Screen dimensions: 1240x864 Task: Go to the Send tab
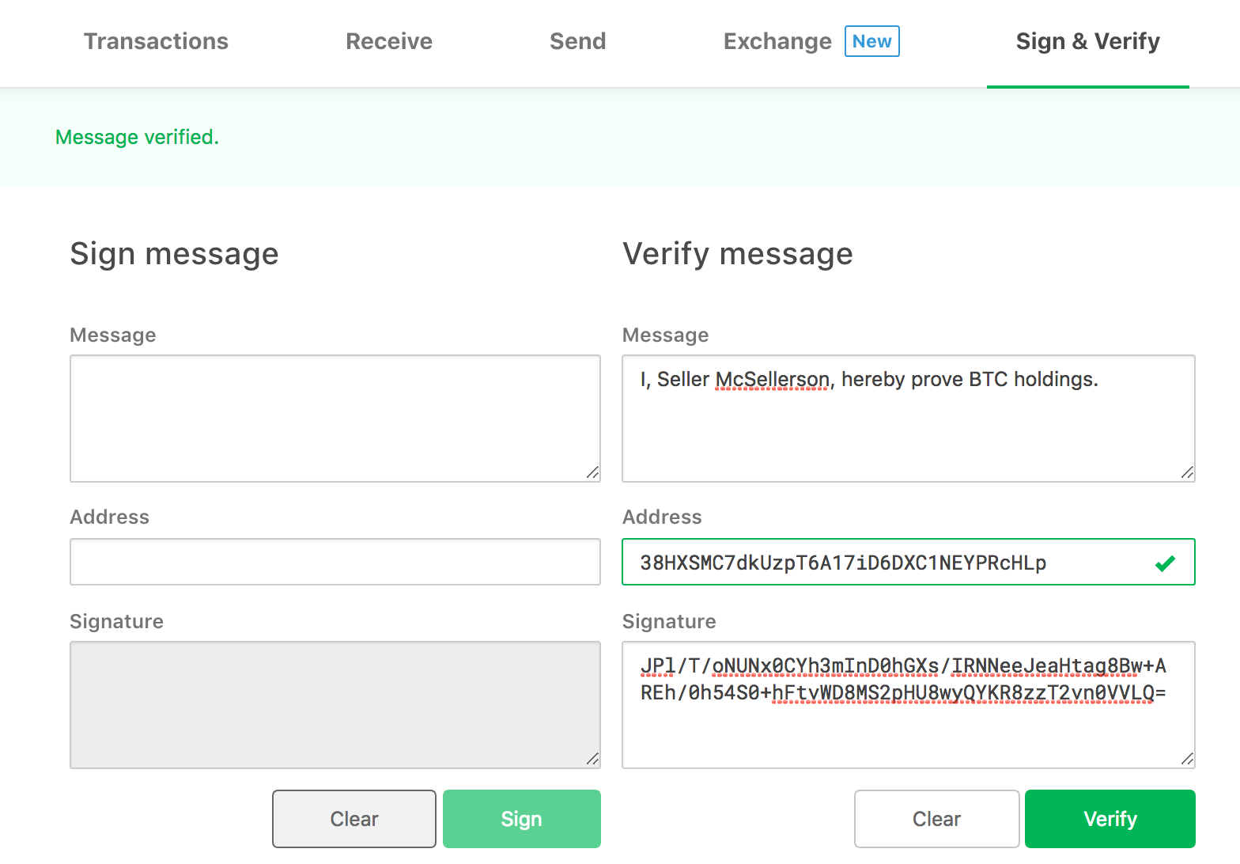tap(577, 41)
